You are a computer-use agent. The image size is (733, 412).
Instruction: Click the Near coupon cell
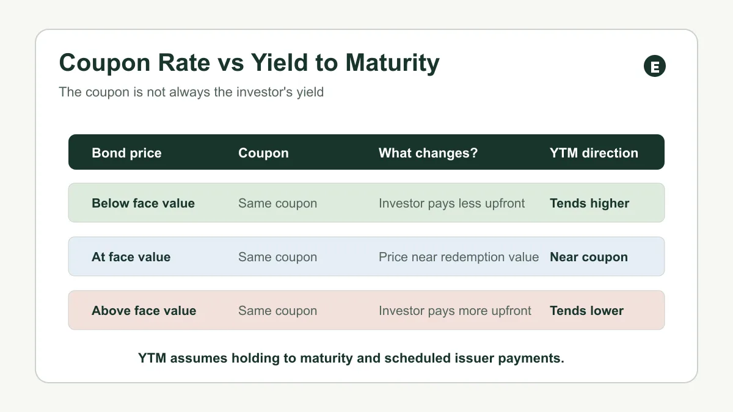589,257
